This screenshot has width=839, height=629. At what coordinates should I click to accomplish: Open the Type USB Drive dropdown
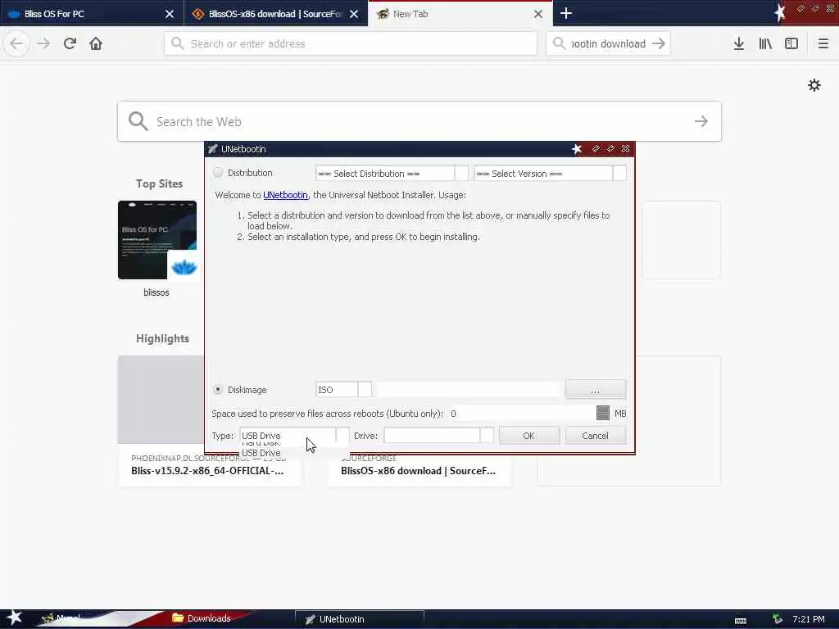(294, 436)
